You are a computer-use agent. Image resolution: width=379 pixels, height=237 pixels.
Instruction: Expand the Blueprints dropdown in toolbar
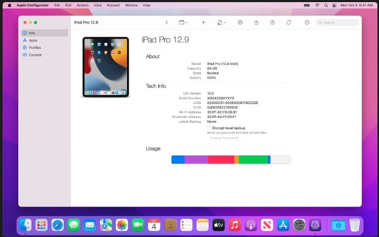click(221, 23)
